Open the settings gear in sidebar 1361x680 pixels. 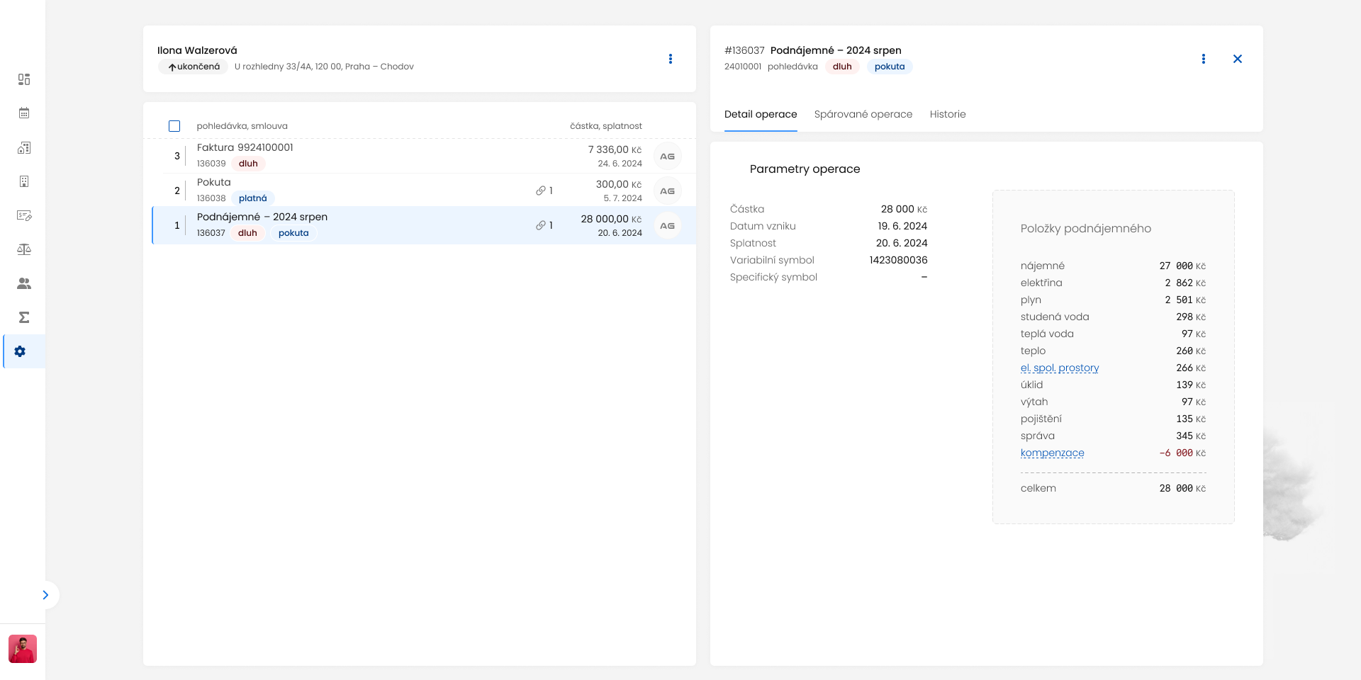(20, 351)
